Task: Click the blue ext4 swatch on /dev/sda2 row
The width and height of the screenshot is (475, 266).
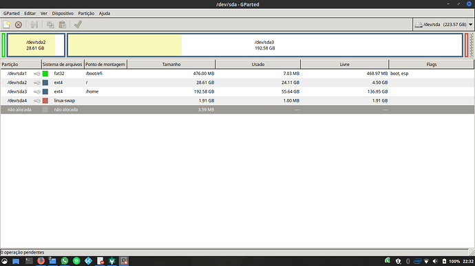Action: 45,82
